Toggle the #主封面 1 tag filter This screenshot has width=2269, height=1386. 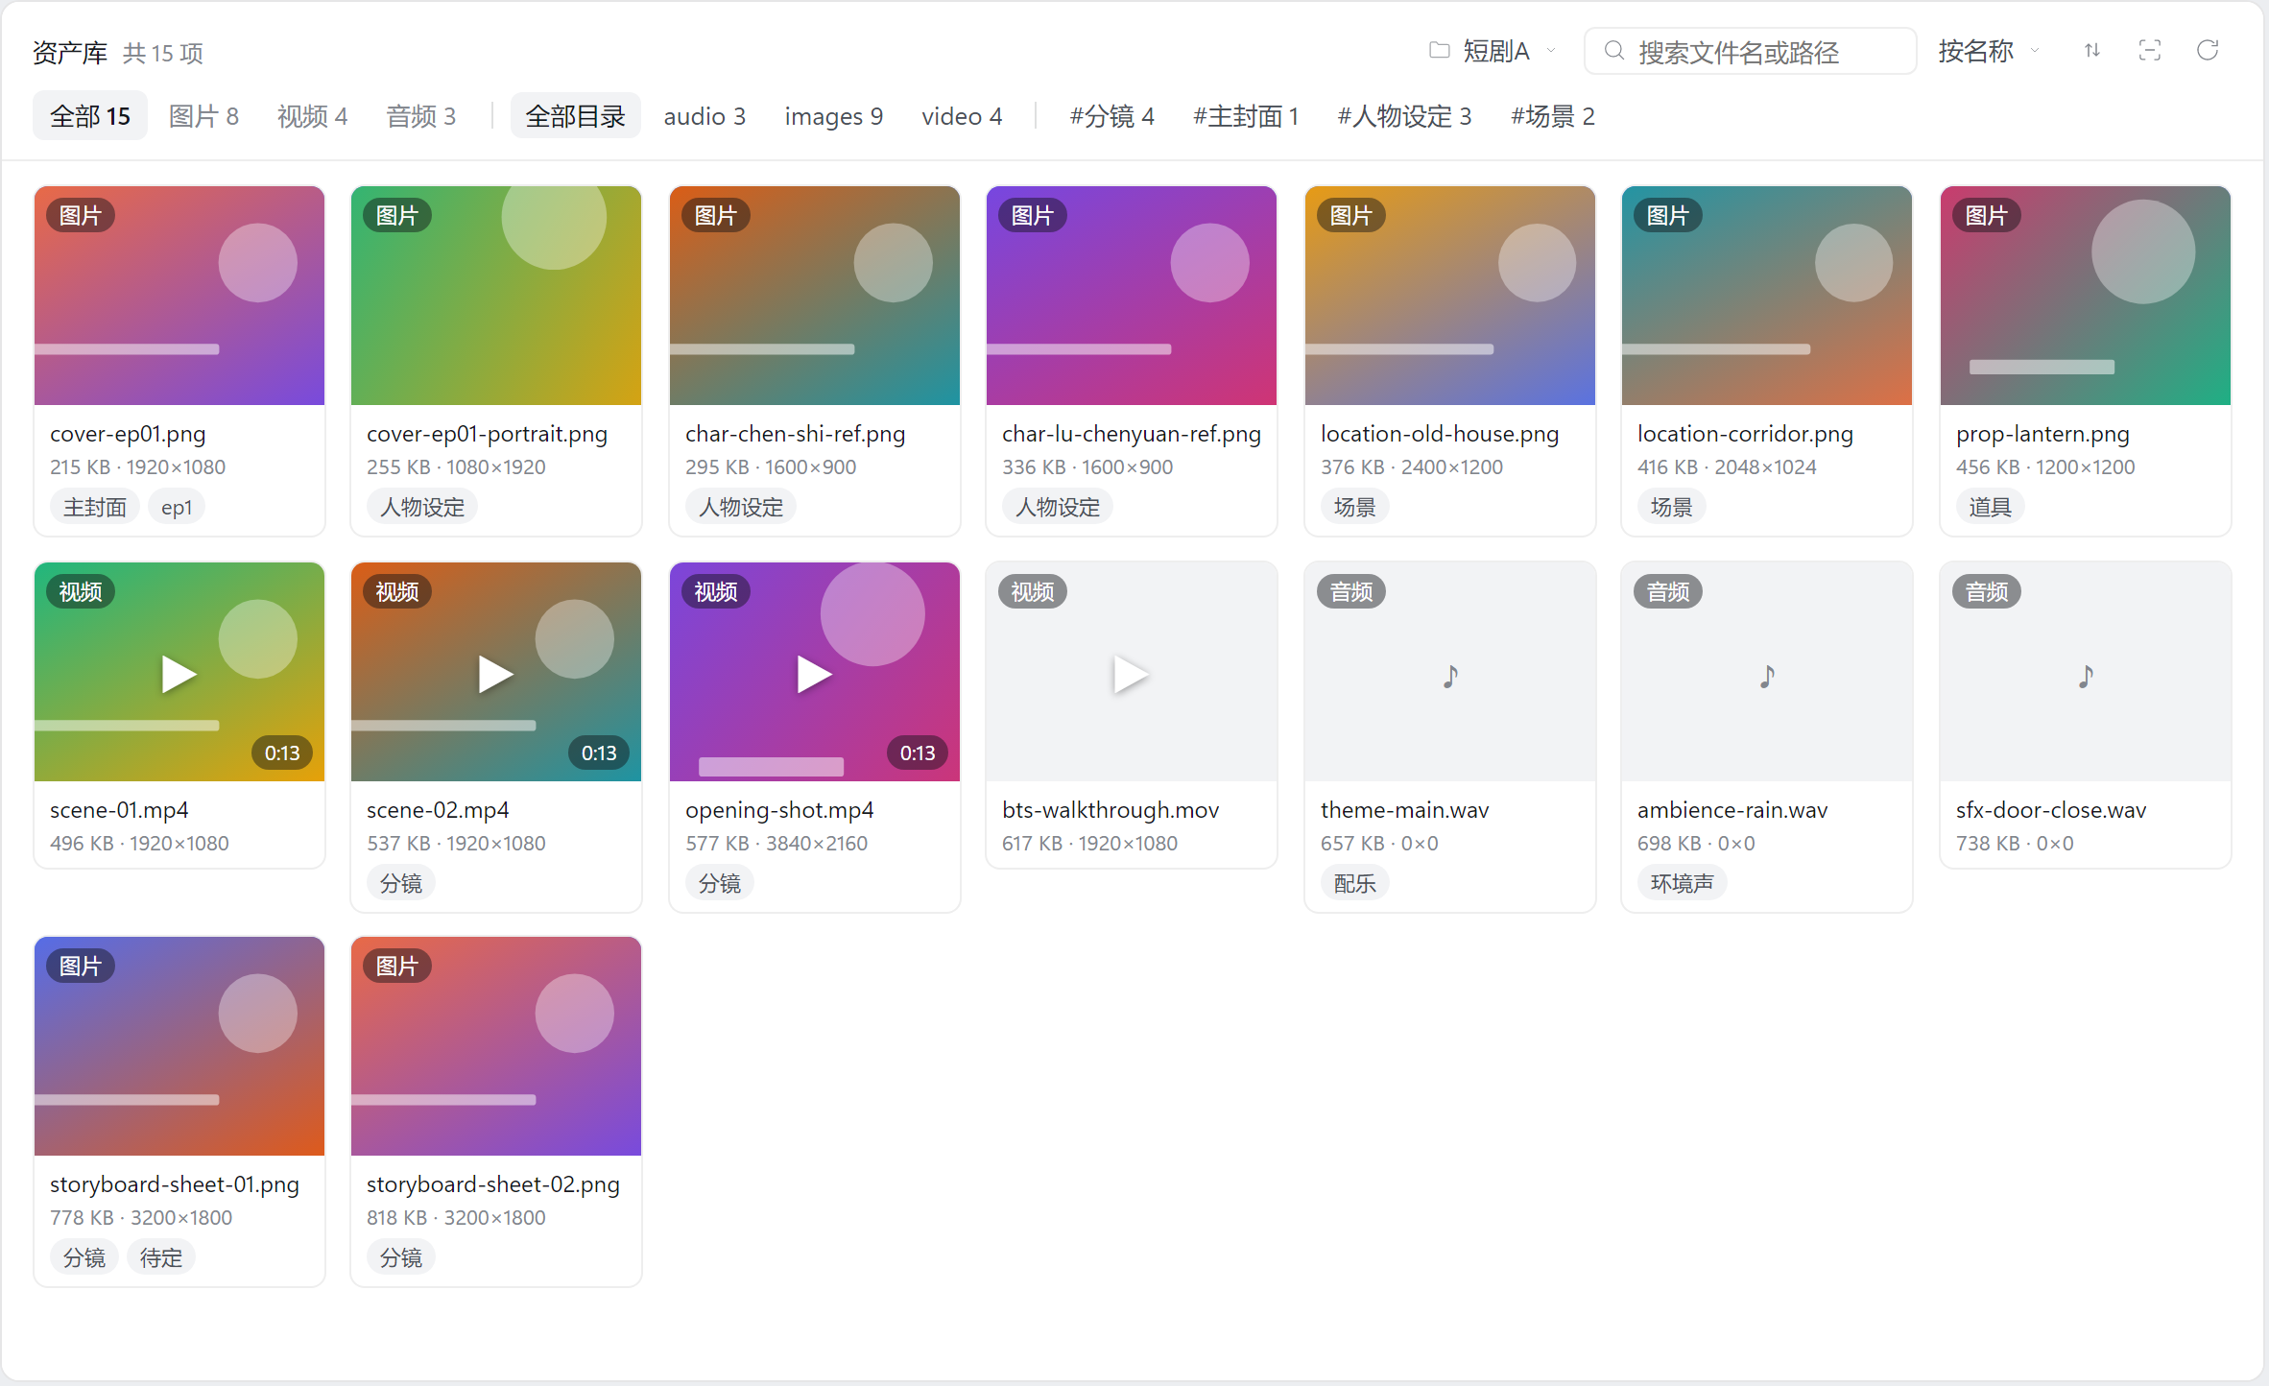[x=1246, y=116]
